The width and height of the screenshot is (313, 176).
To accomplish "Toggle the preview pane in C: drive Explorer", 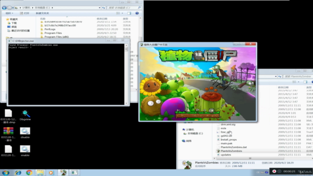I will 129,13.
